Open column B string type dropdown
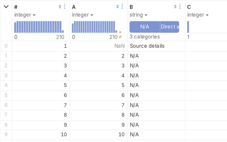This screenshot has height=142, width=227. tap(138, 15)
